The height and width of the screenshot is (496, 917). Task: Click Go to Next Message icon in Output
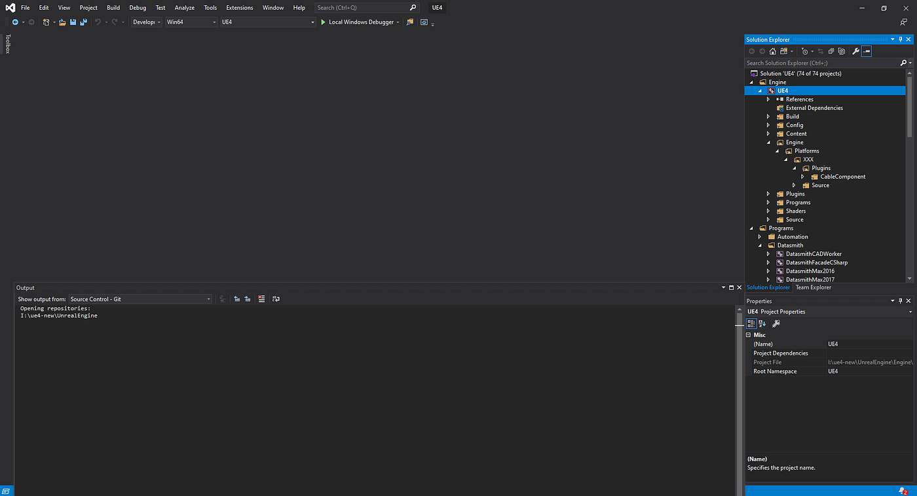click(x=247, y=299)
